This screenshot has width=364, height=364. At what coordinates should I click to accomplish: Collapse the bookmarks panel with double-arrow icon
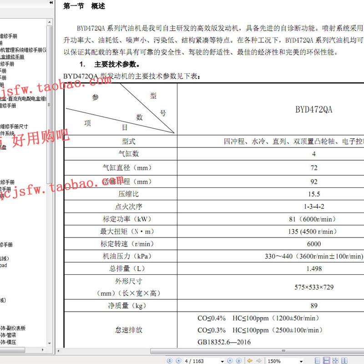click(x=51, y=3)
